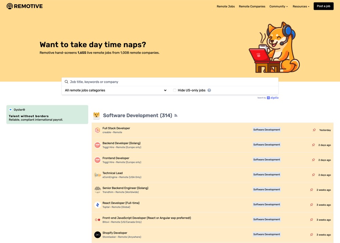Expand the Community menu
Screen dimensions: 340x243
[x=278, y=6]
